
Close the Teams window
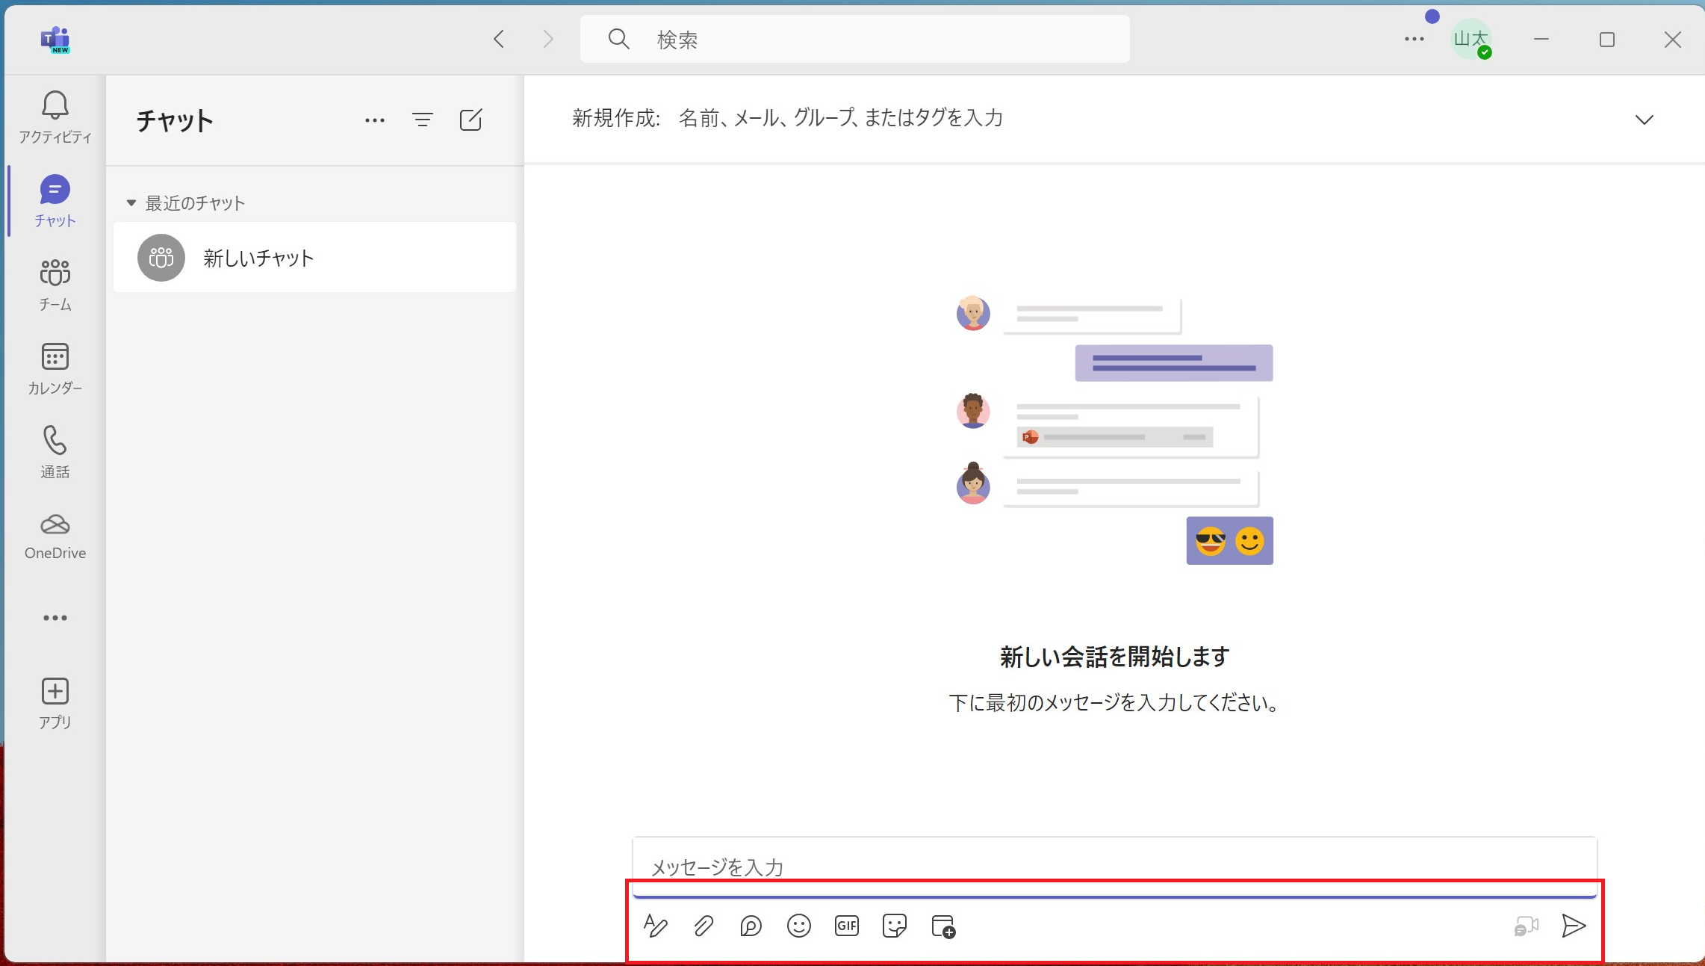click(x=1673, y=39)
